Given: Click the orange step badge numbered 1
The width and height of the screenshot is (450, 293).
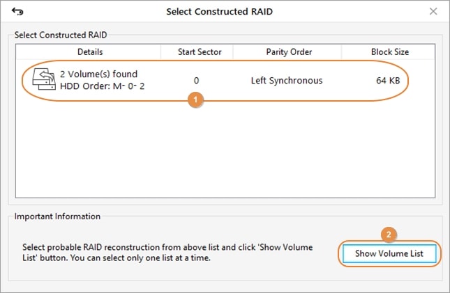Looking at the screenshot, I should (196, 101).
